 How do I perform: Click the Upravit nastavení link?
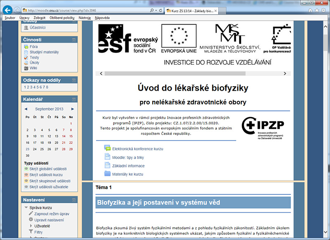coord(49,220)
